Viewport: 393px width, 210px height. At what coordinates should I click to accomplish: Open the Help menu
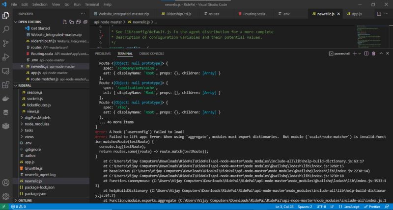[x=108, y=4]
